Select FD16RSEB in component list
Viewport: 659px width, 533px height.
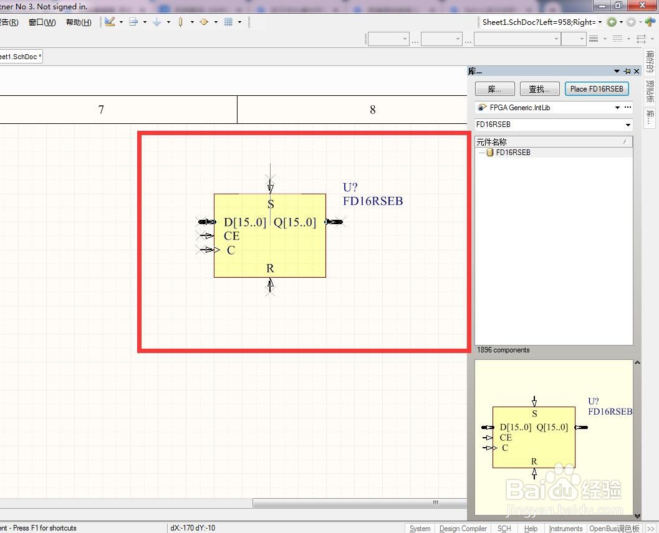[x=512, y=153]
